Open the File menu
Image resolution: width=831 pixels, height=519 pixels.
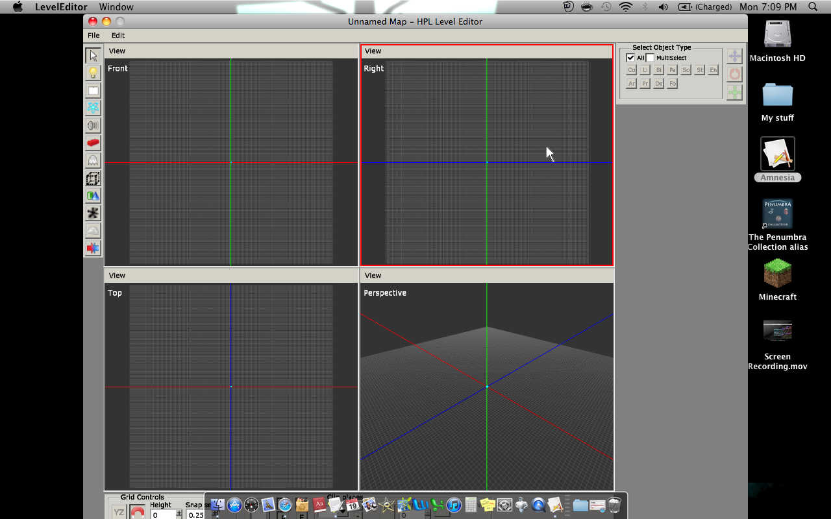tap(93, 36)
